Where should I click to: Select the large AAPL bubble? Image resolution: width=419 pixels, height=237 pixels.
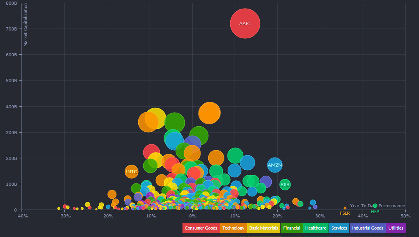pos(245,23)
